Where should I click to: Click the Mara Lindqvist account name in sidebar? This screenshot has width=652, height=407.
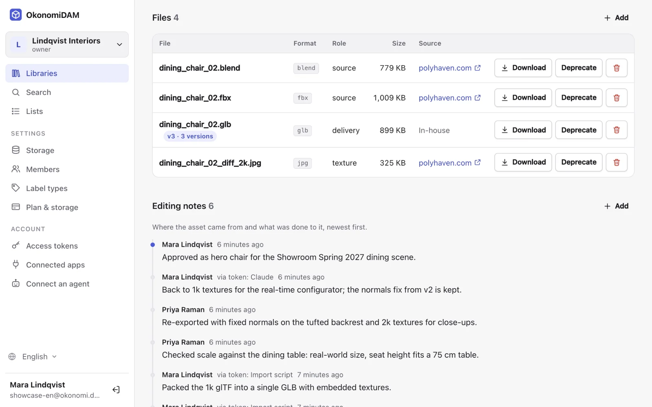[37, 385]
